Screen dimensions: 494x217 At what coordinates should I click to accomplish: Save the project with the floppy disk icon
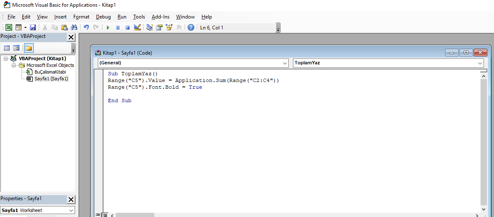click(x=33, y=27)
